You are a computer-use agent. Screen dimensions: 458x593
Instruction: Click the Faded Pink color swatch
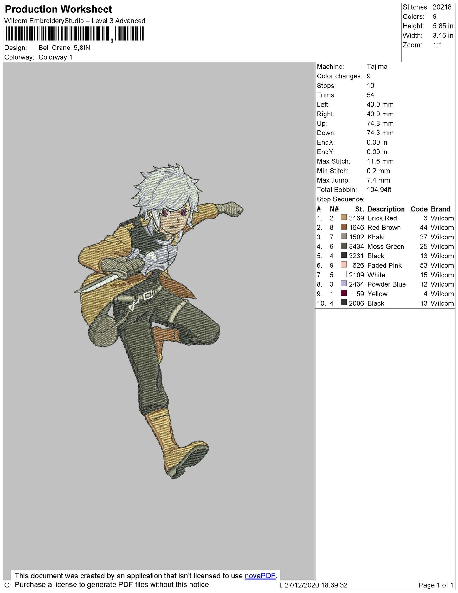click(344, 264)
